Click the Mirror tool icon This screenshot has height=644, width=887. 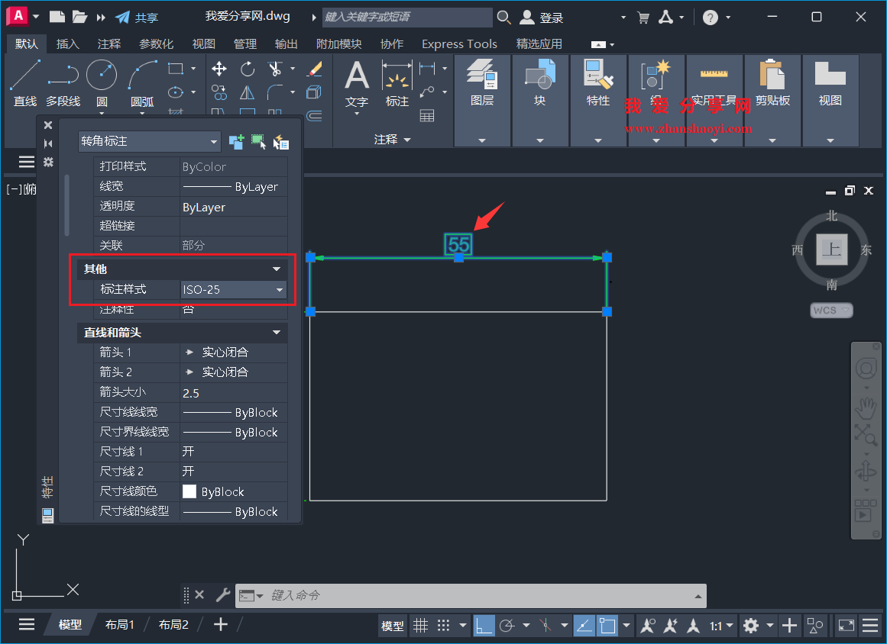[x=248, y=92]
